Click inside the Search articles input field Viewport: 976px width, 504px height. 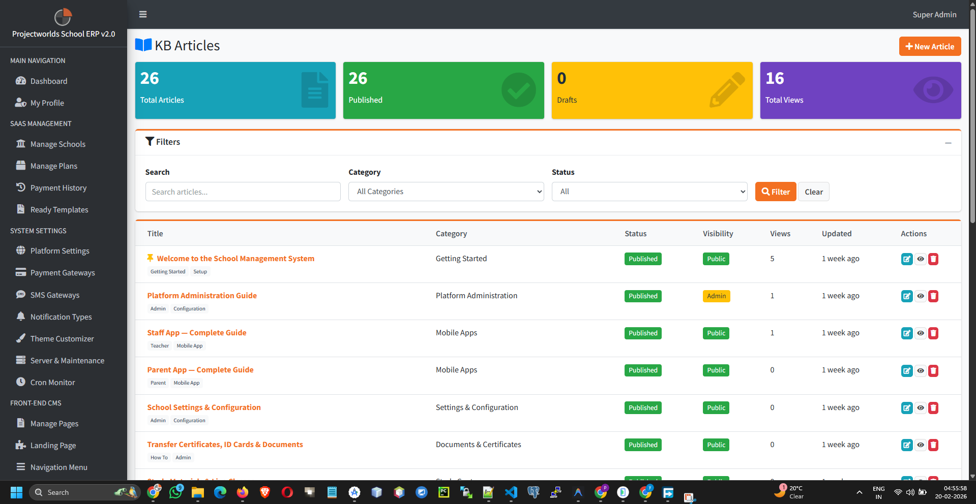[x=243, y=192]
